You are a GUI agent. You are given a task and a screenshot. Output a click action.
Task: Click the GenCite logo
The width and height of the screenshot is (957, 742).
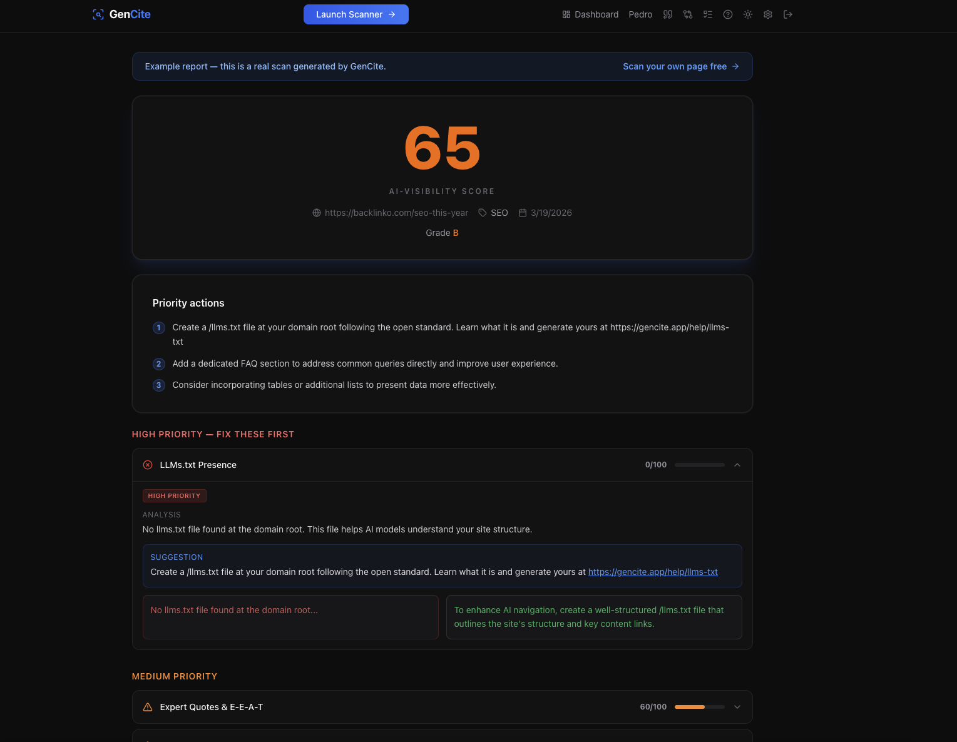(x=121, y=14)
